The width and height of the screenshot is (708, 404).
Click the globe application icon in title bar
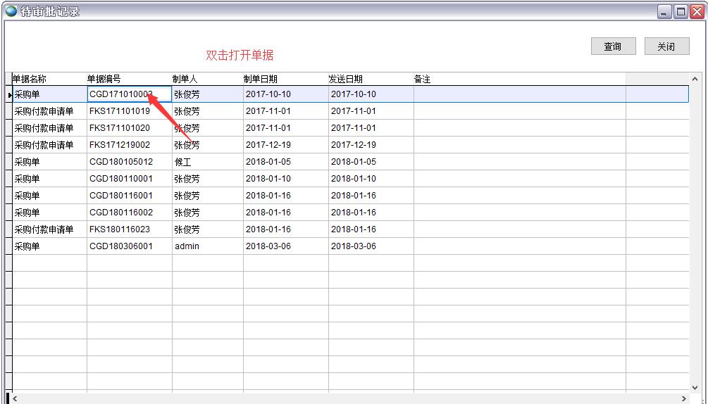click(x=11, y=11)
